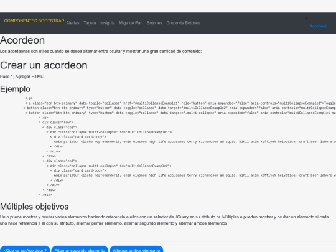
Task: Click the paragraph starting 'Los acordeones son útiles'
Action: click(101, 52)
